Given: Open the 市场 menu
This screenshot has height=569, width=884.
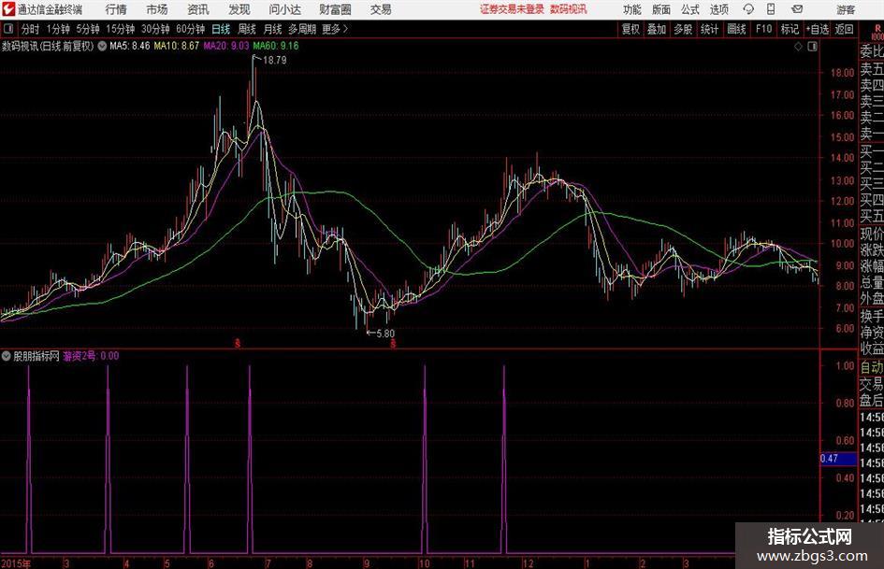Looking at the screenshot, I should pyautogui.click(x=157, y=9).
